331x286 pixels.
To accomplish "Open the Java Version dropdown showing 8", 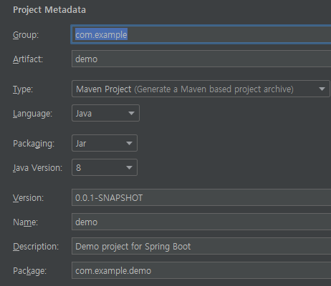I will tap(105, 167).
